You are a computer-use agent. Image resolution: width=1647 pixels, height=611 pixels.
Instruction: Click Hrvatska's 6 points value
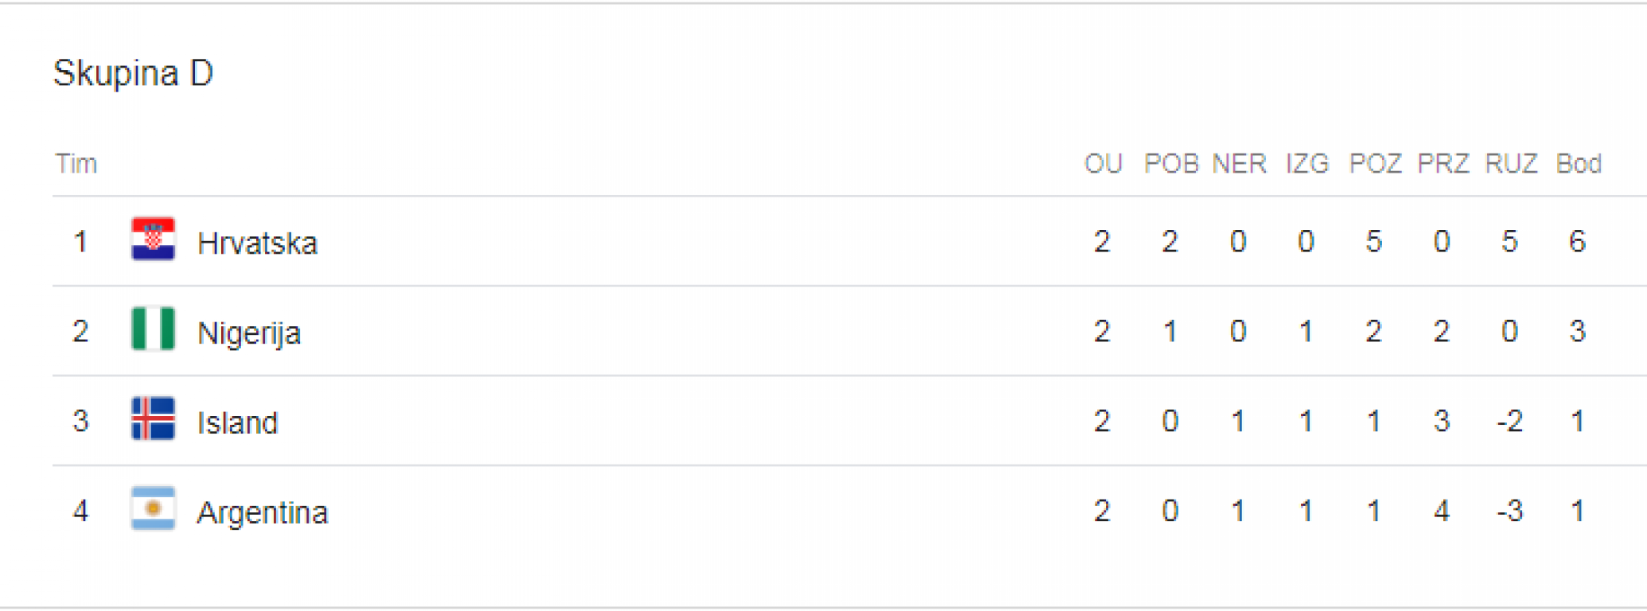pyautogui.click(x=1578, y=241)
